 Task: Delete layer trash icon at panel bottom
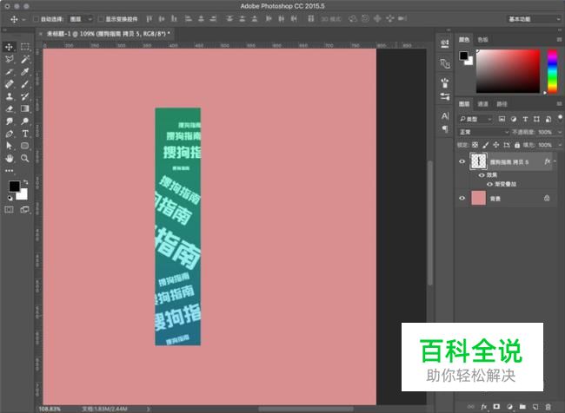pyautogui.click(x=548, y=407)
